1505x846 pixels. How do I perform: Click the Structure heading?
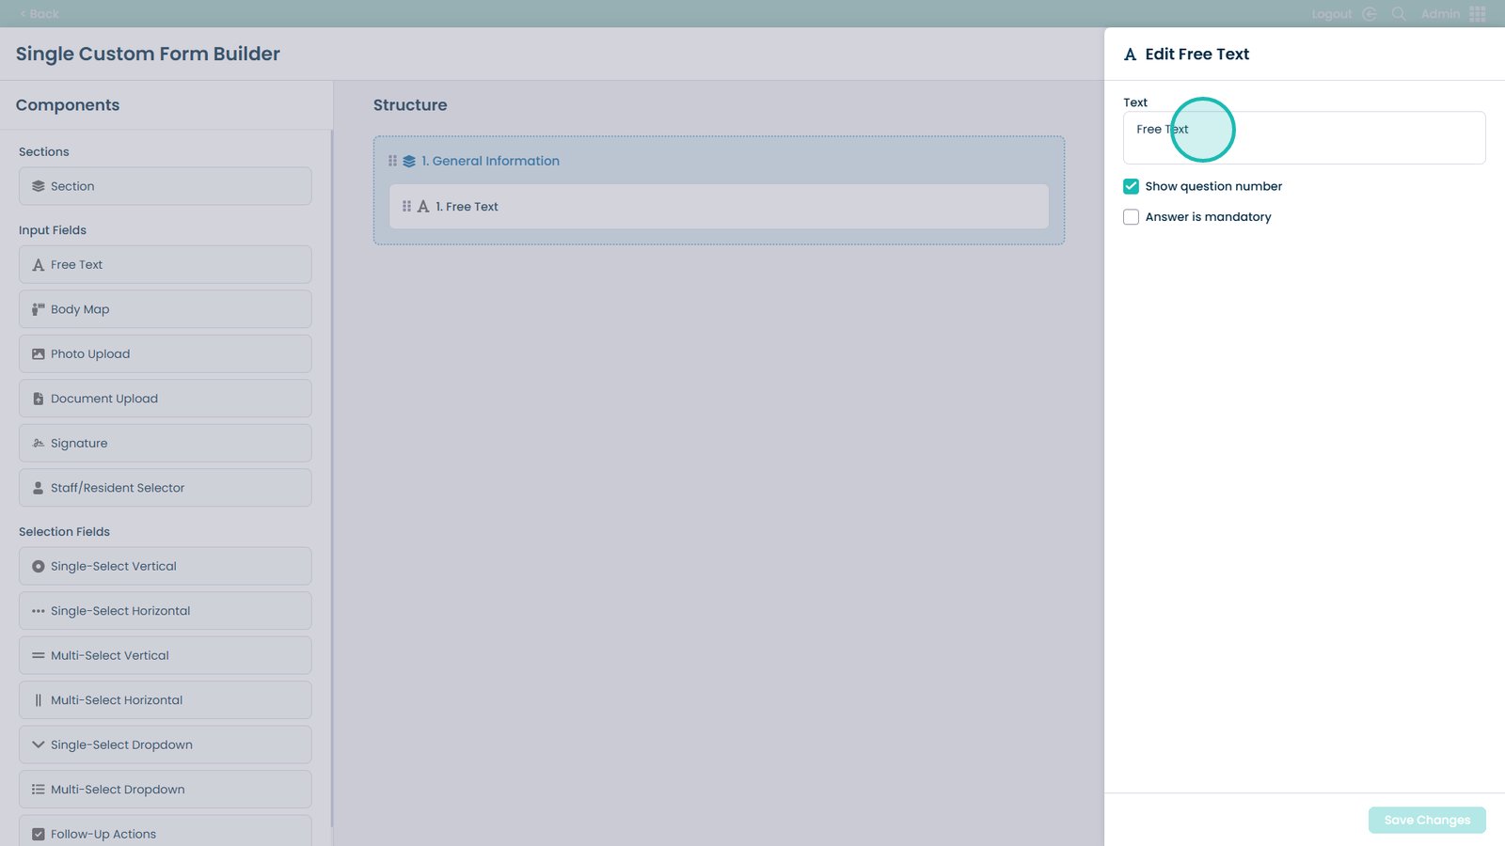pyautogui.click(x=410, y=105)
